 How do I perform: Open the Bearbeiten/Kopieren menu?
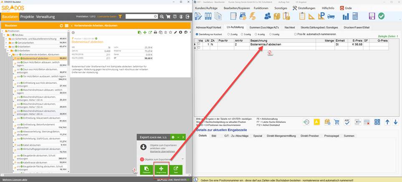237,8
